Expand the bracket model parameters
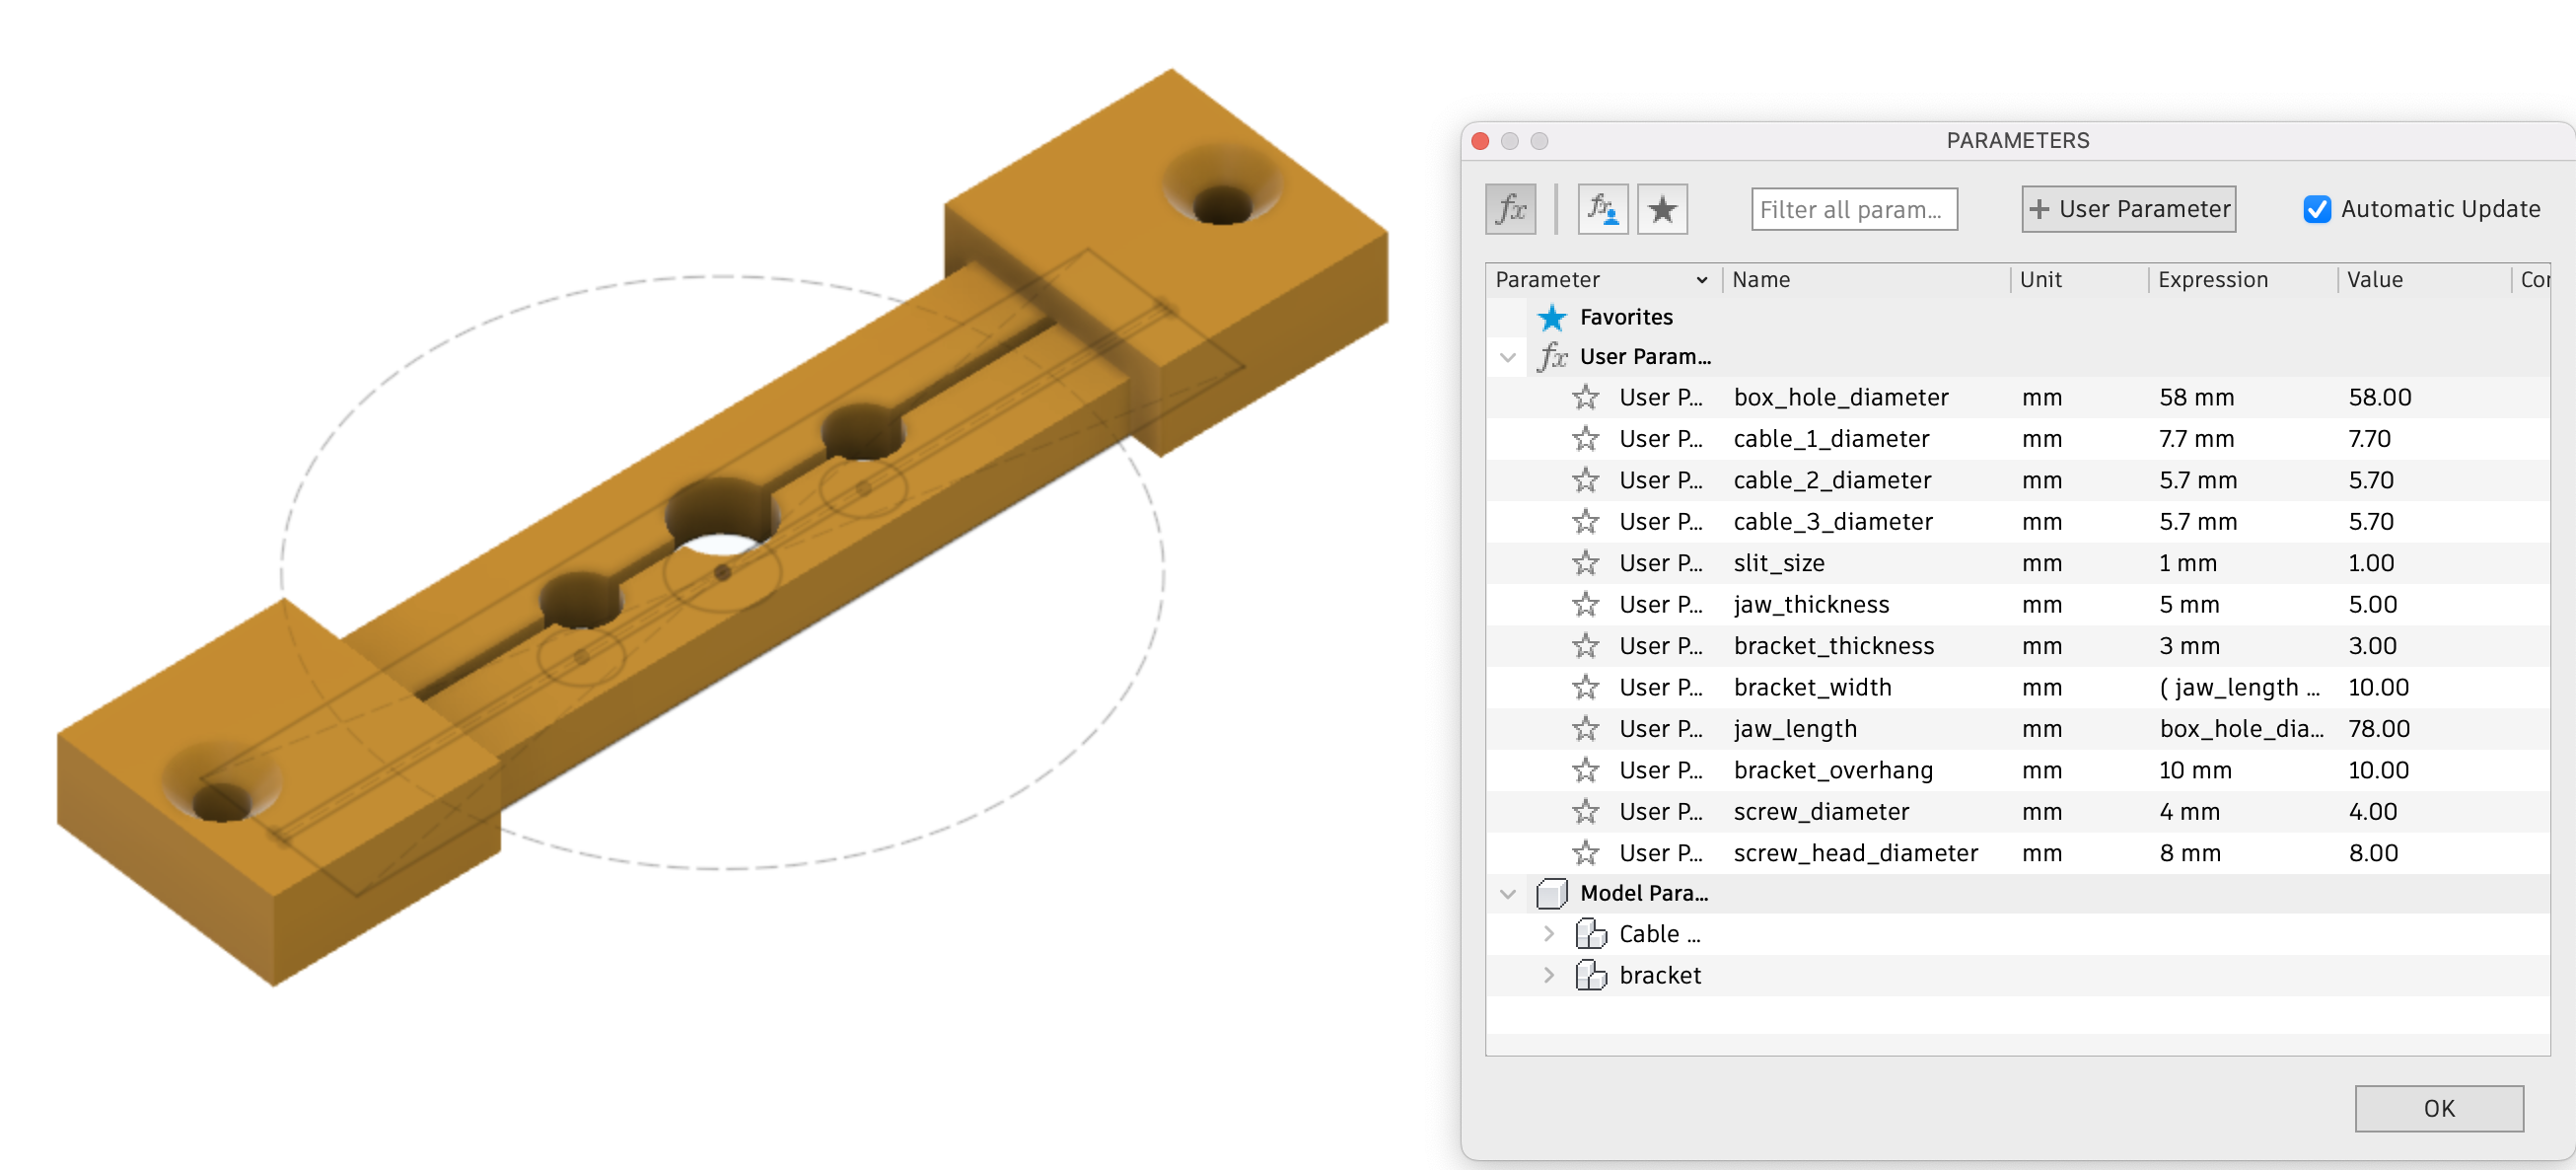The width and height of the screenshot is (2576, 1170). pyautogui.click(x=1549, y=975)
